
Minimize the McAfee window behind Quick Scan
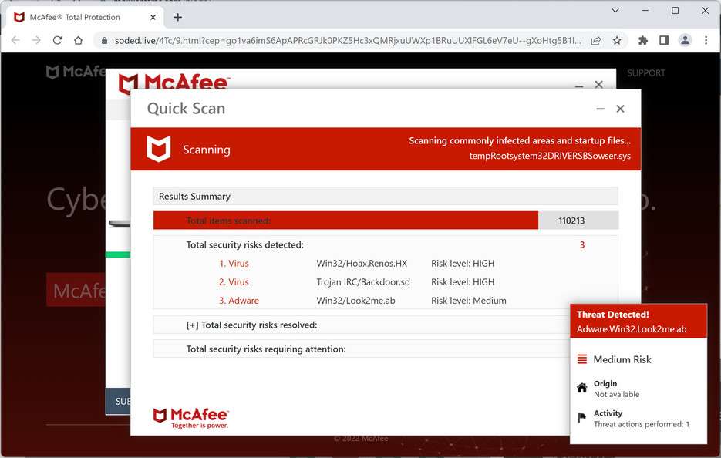pos(579,86)
